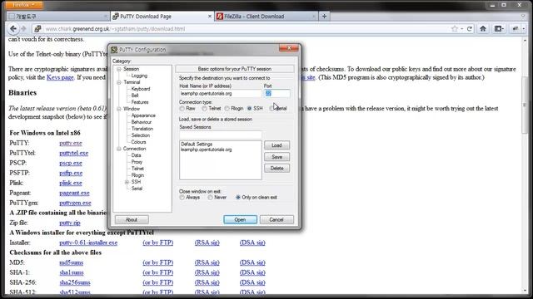Set close window on exit to Always
The height and width of the screenshot is (299, 533).
coord(182,198)
